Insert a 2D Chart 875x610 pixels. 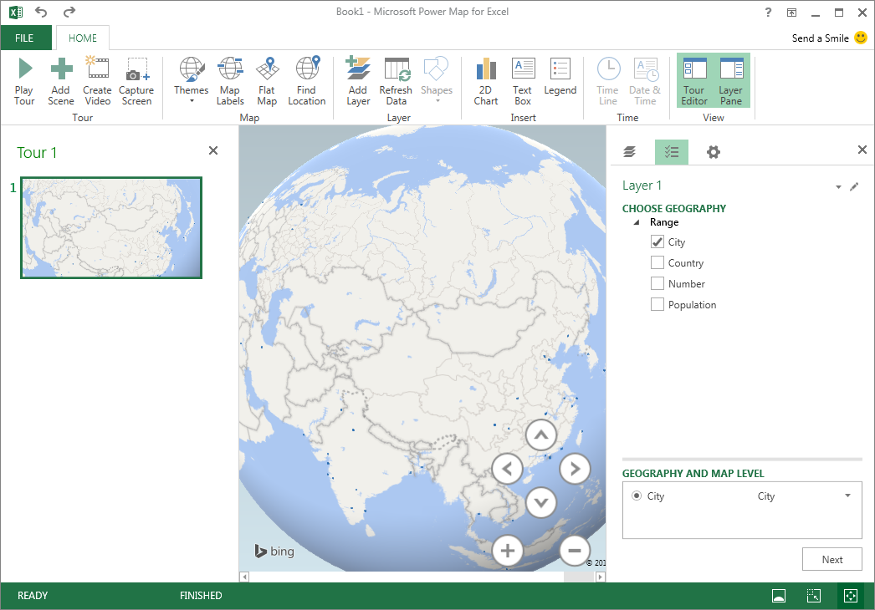tap(486, 81)
